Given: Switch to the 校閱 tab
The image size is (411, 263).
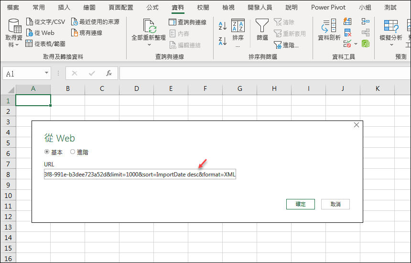Looking at the screenshot, I should (x=203, y=7).
